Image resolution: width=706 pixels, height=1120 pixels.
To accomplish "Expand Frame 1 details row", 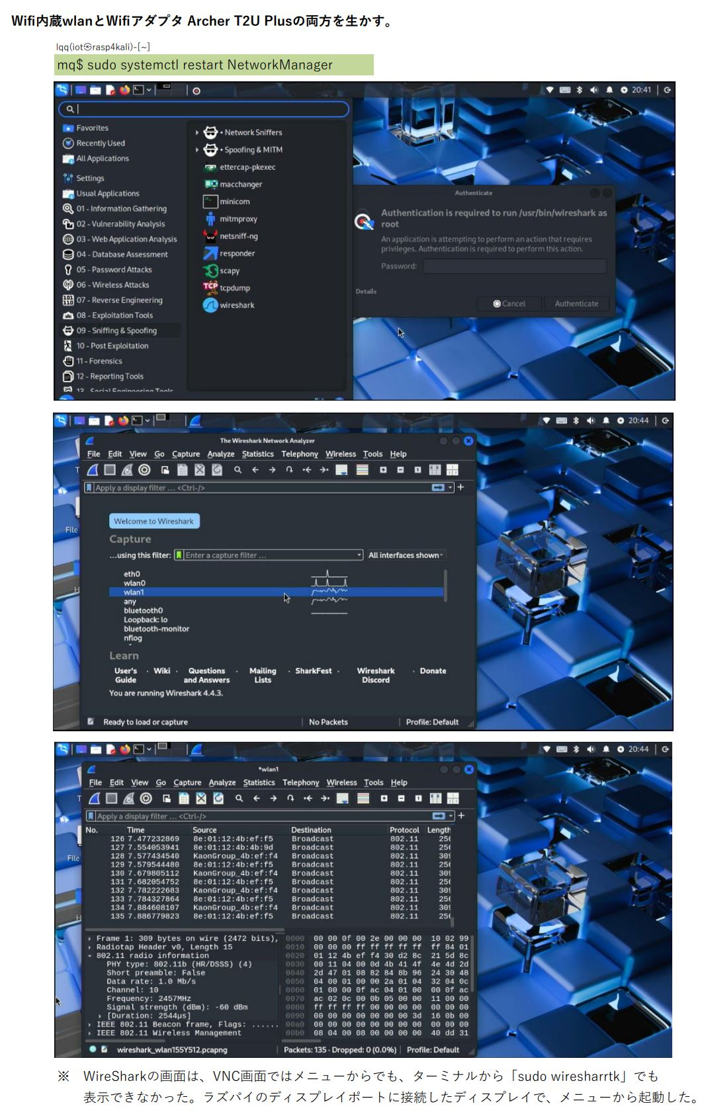I will 90,938.
